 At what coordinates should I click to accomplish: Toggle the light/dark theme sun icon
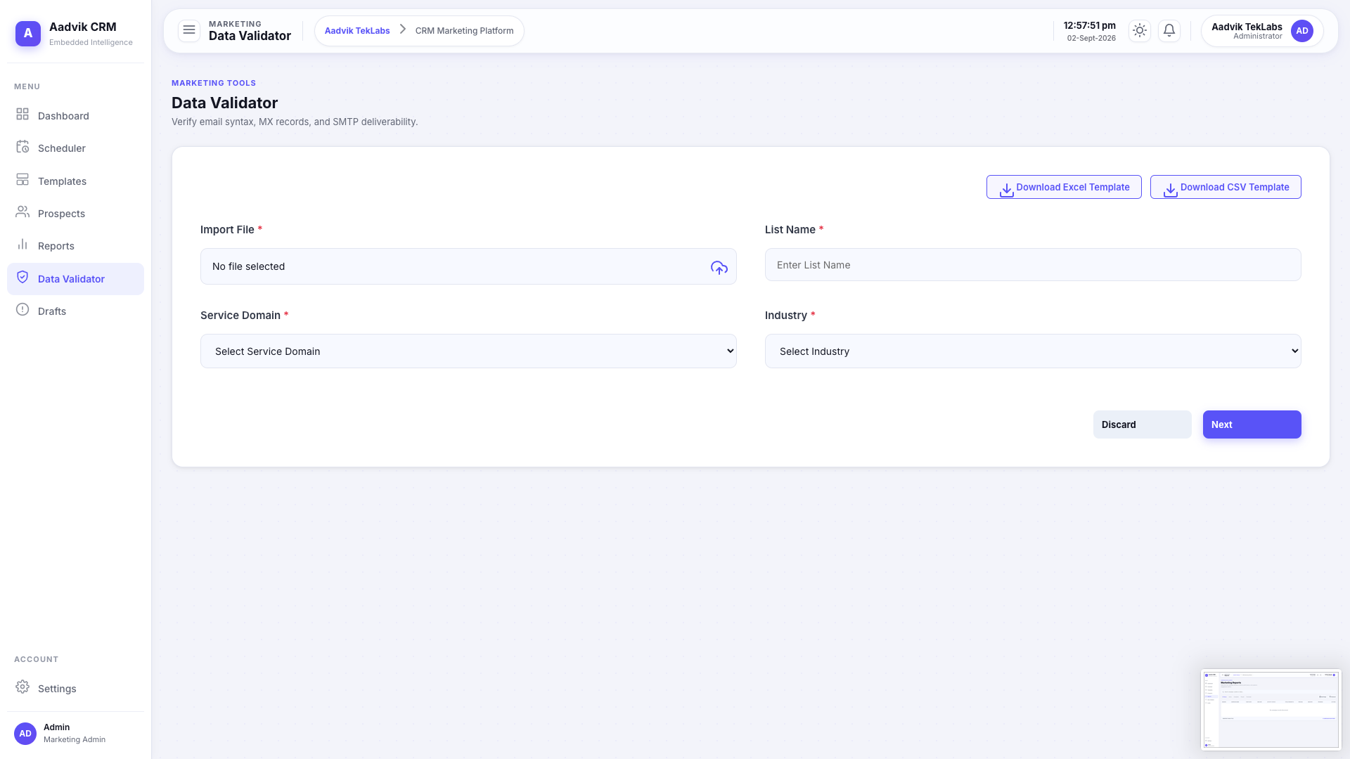point(1140,31)
